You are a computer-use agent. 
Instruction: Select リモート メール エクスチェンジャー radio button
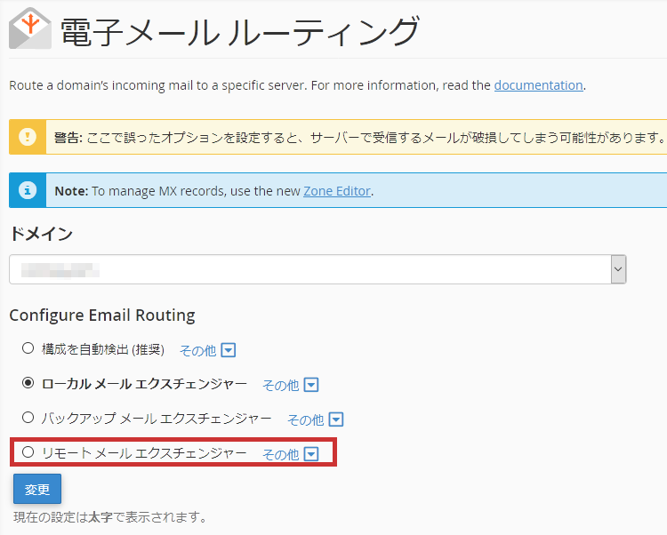pyautogui.click(x=28, y=452)
